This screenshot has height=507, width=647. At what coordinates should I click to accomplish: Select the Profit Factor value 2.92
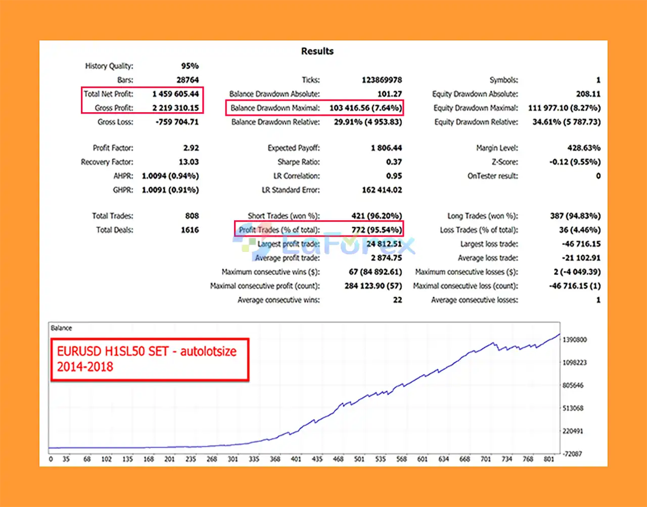click(x=191, y=148)
